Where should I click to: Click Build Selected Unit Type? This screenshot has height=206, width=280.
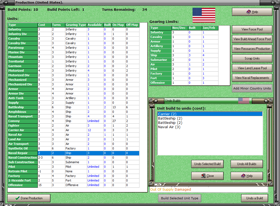coord(179,198)
